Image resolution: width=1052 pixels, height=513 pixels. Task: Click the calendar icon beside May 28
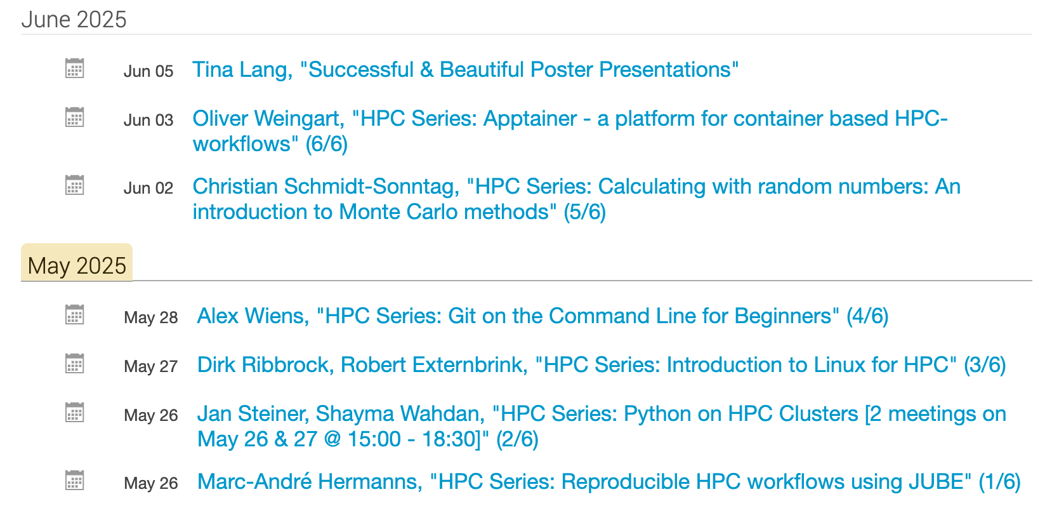coord(74,314)
